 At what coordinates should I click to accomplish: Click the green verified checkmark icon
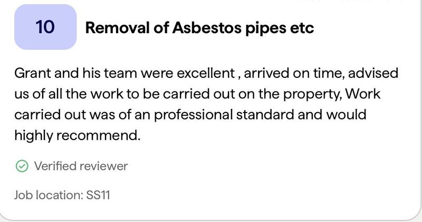tap(22, 166)
